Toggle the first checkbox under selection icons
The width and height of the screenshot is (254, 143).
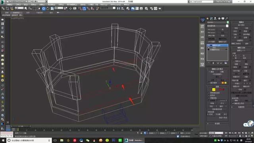209,93
